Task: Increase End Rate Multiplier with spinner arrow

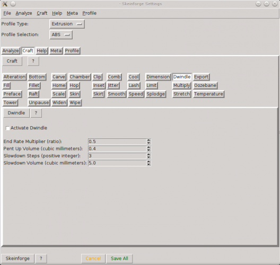Action: (x=148, y=140)
